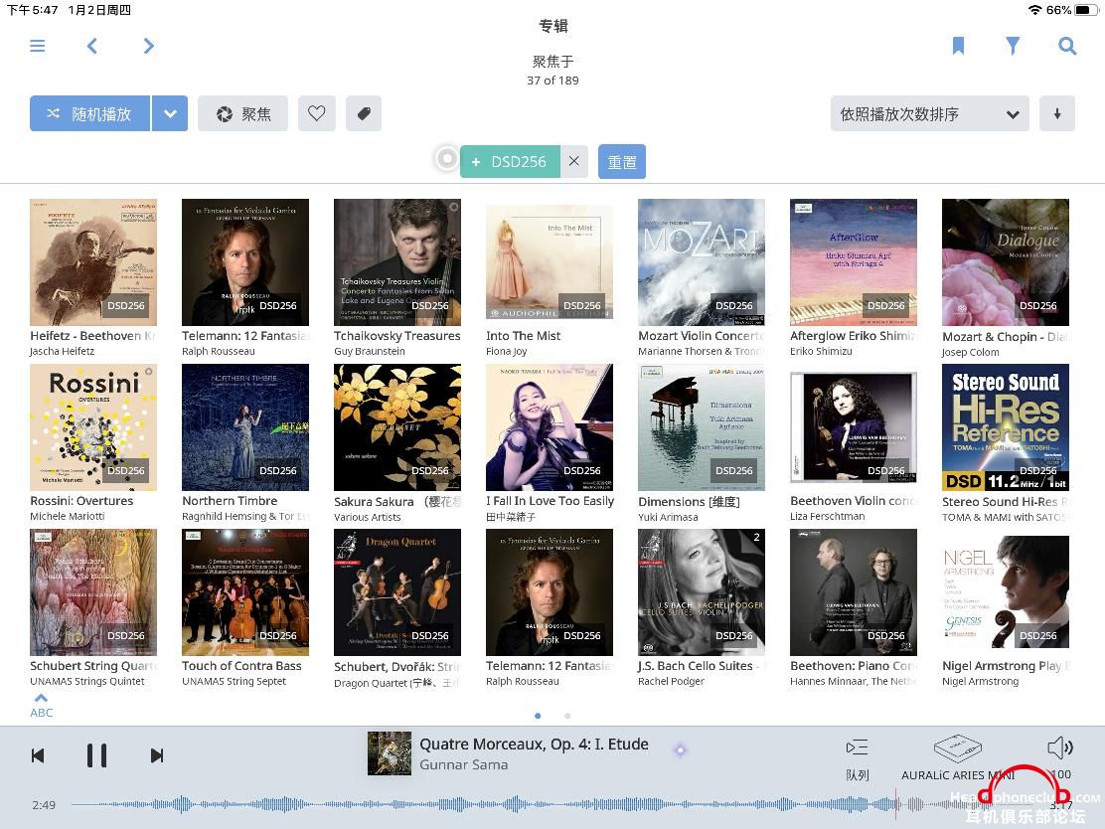Open the Rossini: Overtures album cover
This screenshot has height=829, width=1105.
(x=93, y=427)
